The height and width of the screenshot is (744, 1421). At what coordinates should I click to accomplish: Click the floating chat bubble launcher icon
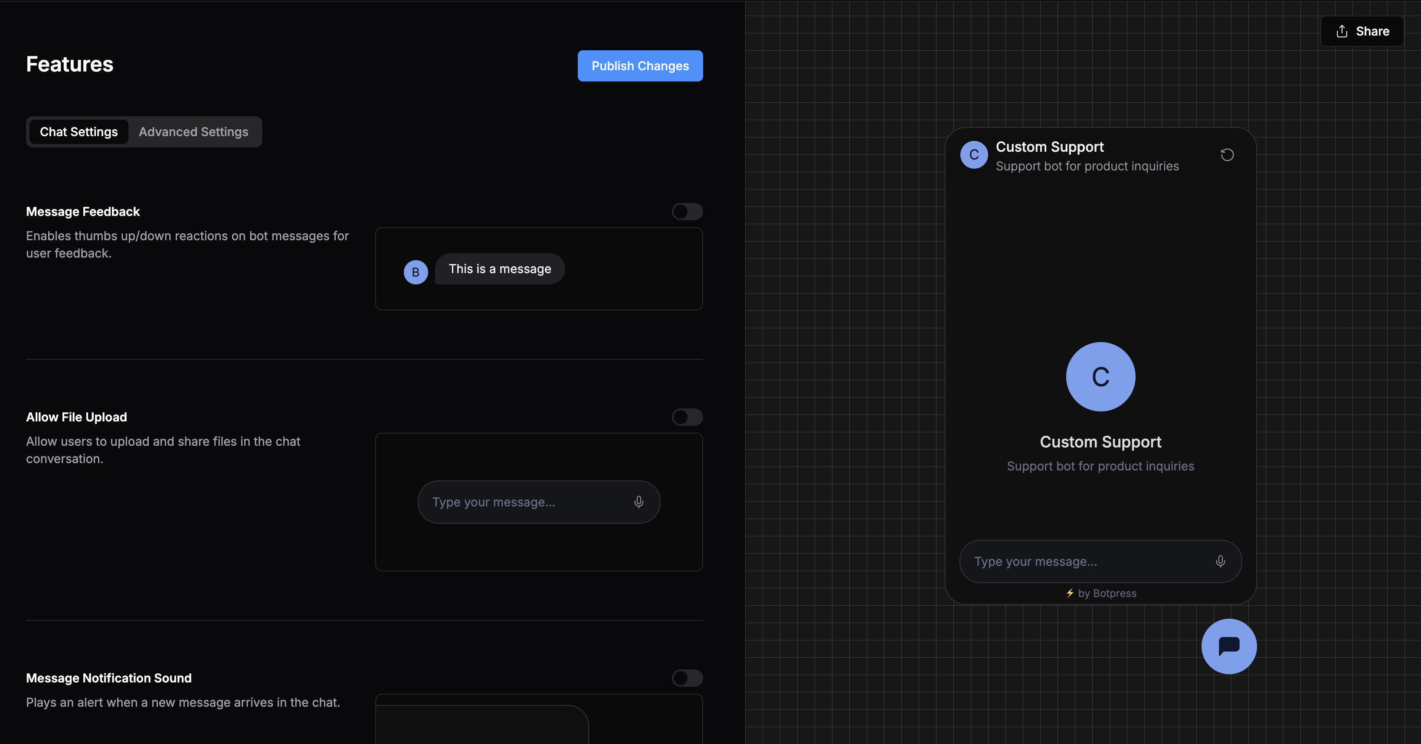(x=1228, y=646)
